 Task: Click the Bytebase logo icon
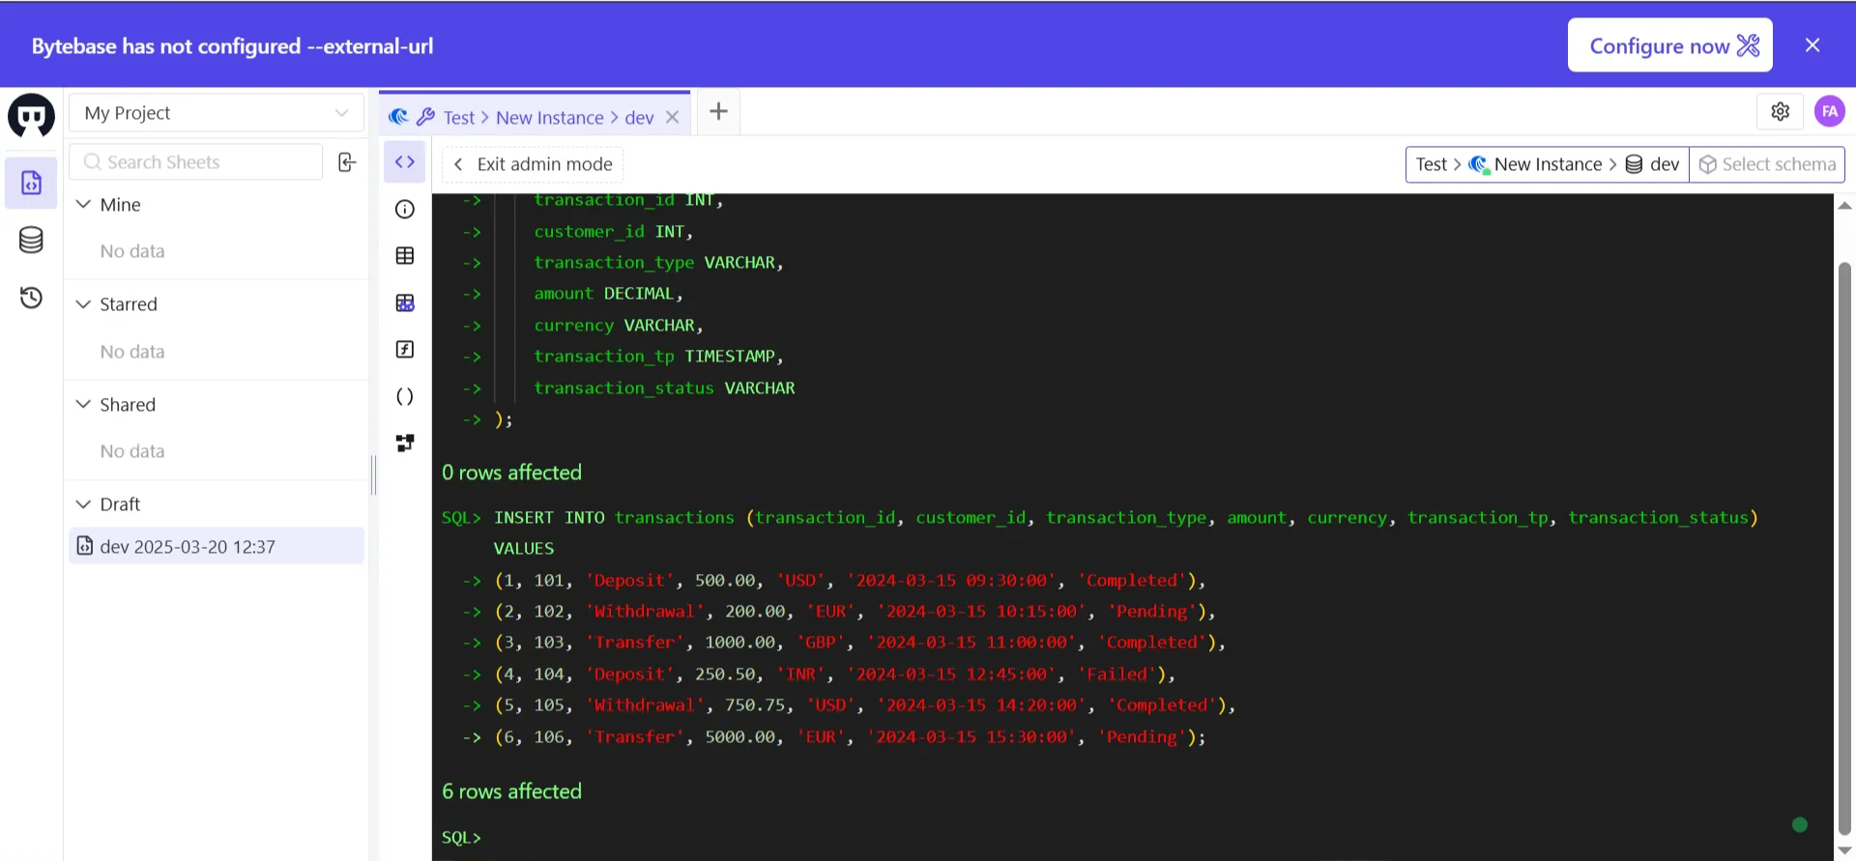pos(31,117)
